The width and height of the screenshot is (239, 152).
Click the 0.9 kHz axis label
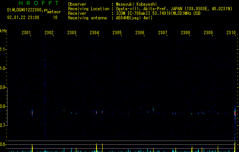coord(3,87)
